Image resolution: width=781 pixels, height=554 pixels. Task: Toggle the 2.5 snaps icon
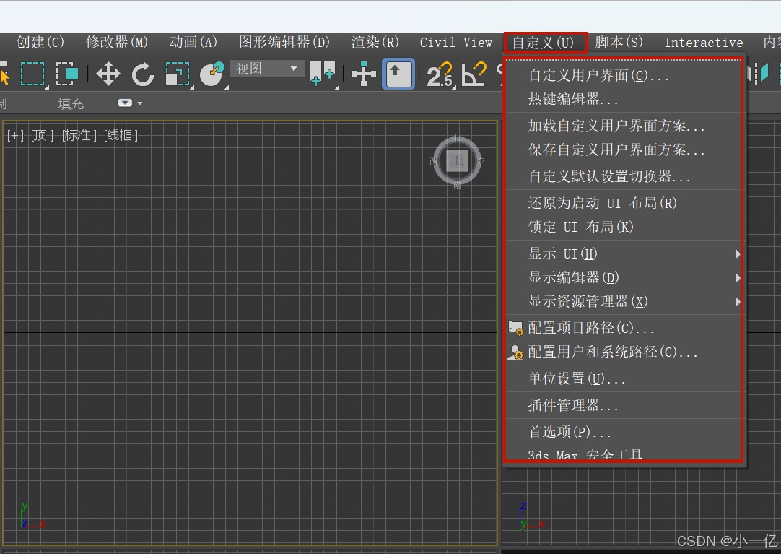pos(440,74)
